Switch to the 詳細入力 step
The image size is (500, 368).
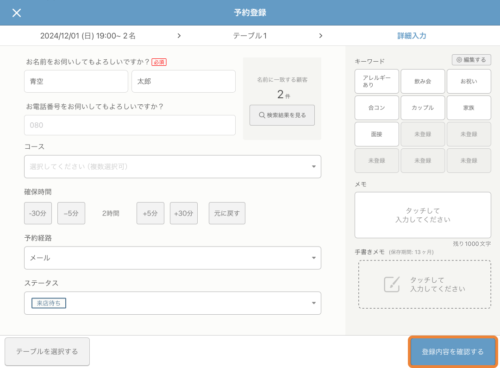click(412, 36)
